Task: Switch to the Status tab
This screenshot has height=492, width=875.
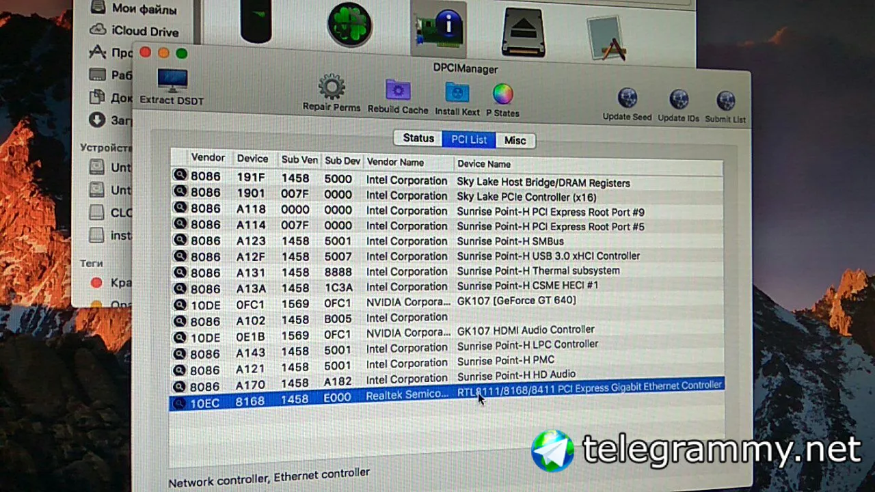Action: coord(418,138)
